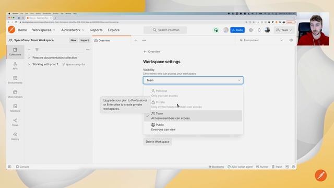
Task: Open the Runner from status bar
Action: 262,167
